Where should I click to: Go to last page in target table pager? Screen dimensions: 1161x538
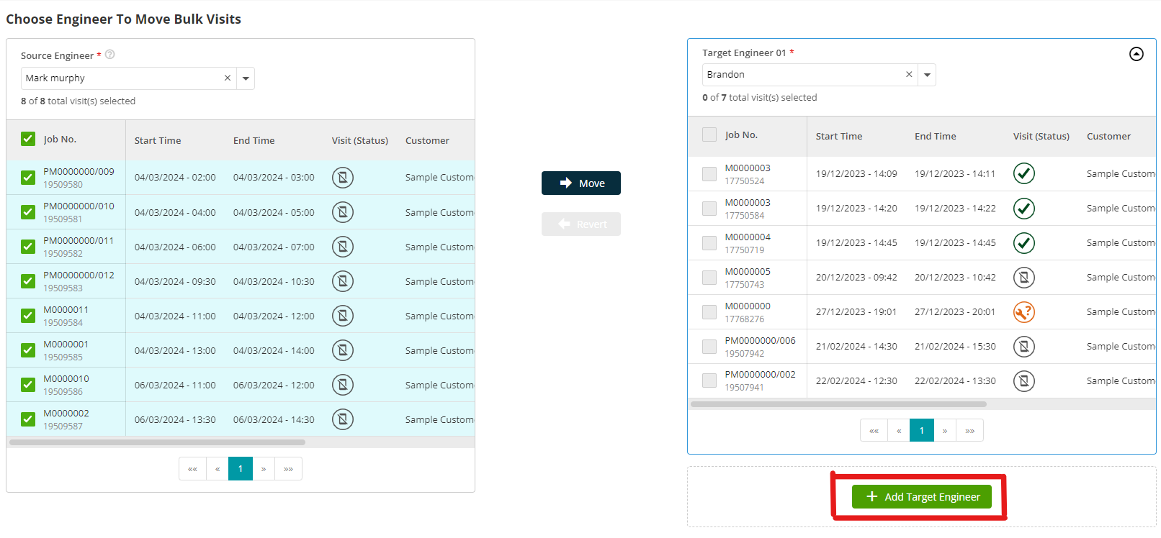point(969,430)
